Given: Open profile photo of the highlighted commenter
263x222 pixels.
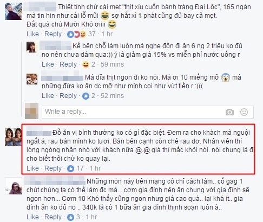Looking at the screenshot, I should click(14, 137).
